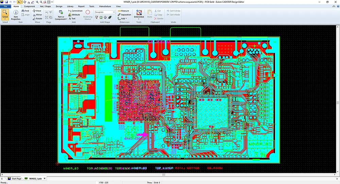The image size is (340, 184).
Task: Switch to the Component ribbon tab
Action: tap(30, 6)
